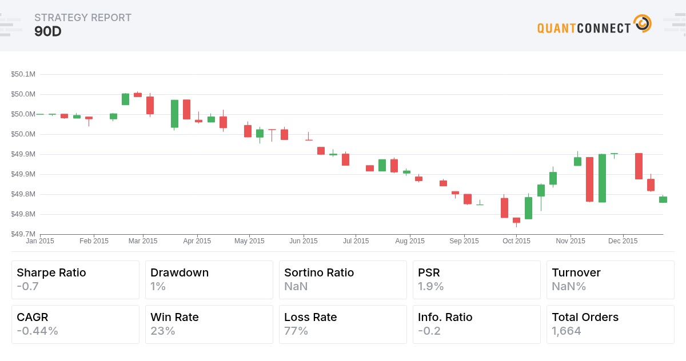
Task: Click the Oct 2015 x-axis label
Action: (x=516, y=241)
